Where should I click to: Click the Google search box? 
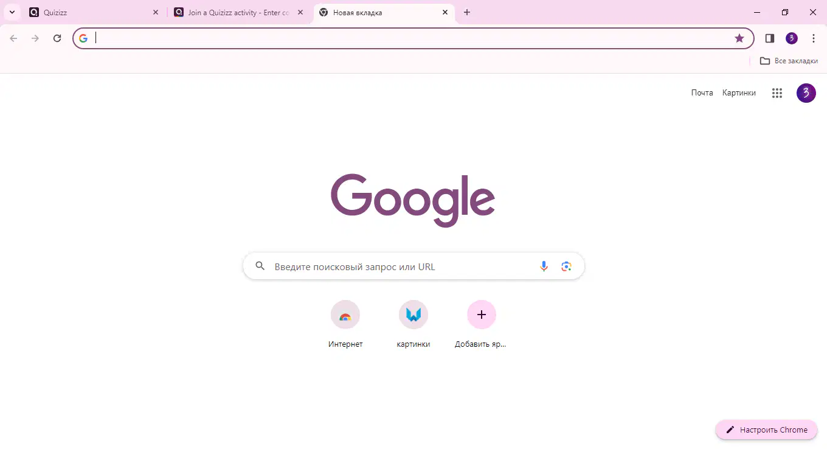413,266
